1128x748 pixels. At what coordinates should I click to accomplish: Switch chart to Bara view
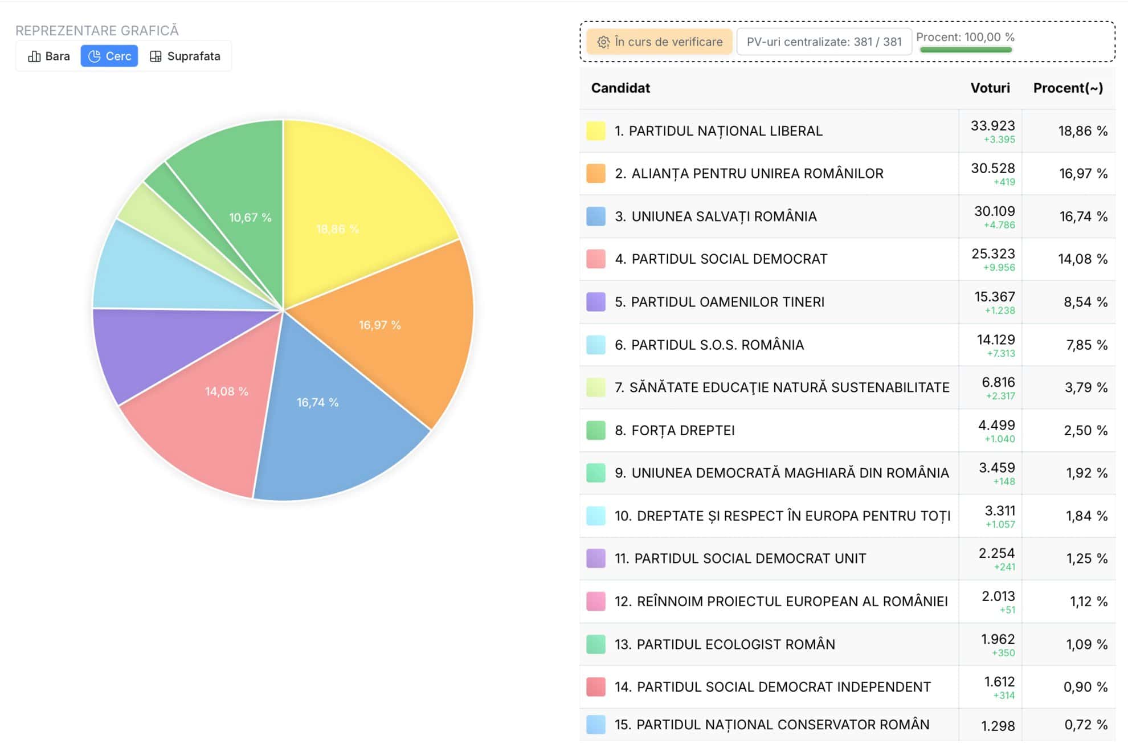click(x=49, y=56)
